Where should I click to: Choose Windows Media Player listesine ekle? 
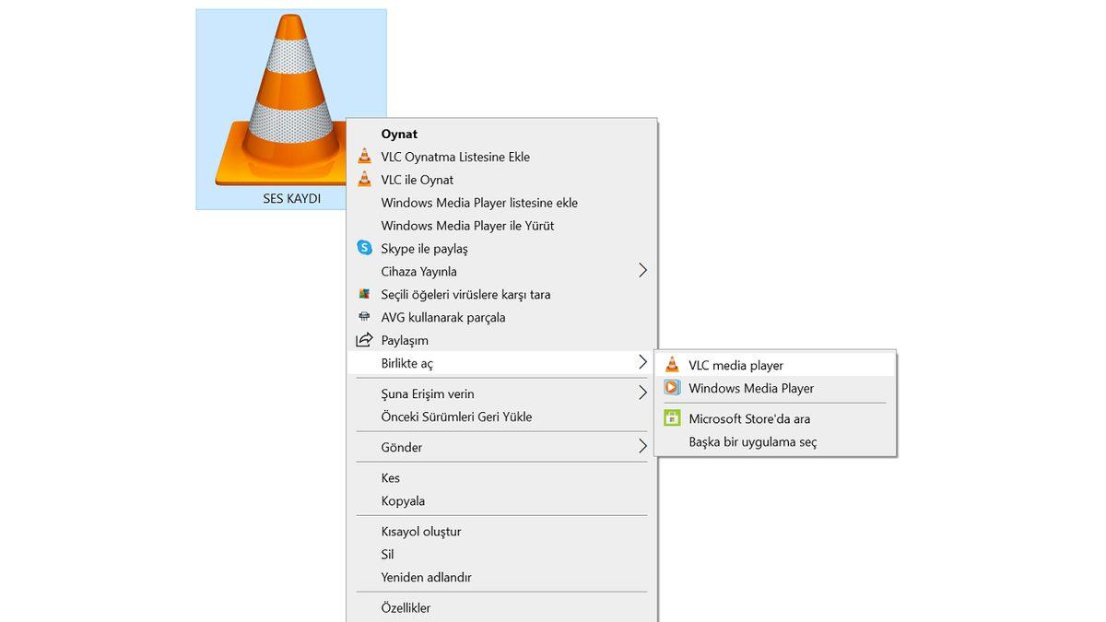pos(479,203)
